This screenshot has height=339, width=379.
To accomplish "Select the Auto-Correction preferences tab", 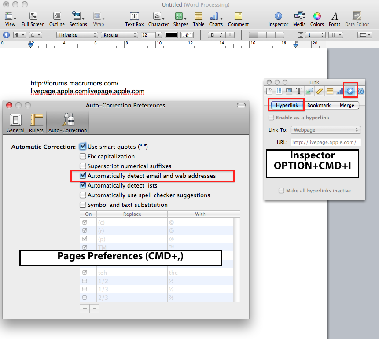I will 68,123.
